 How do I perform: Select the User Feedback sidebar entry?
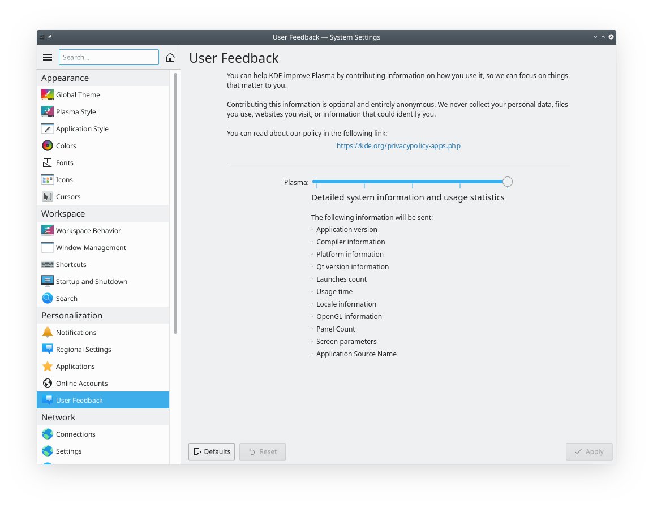(79, 400)
